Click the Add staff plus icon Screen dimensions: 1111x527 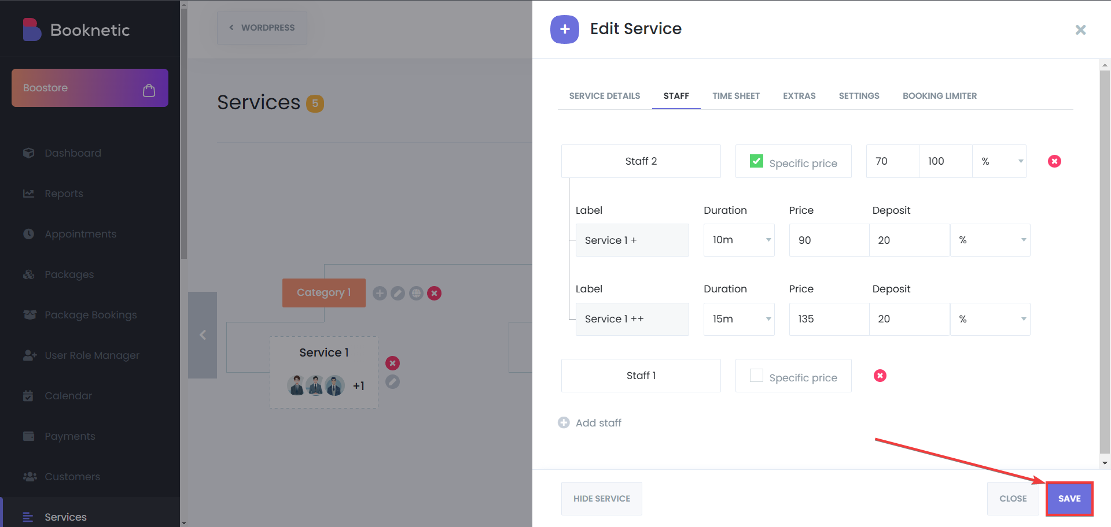pos(564,423)
